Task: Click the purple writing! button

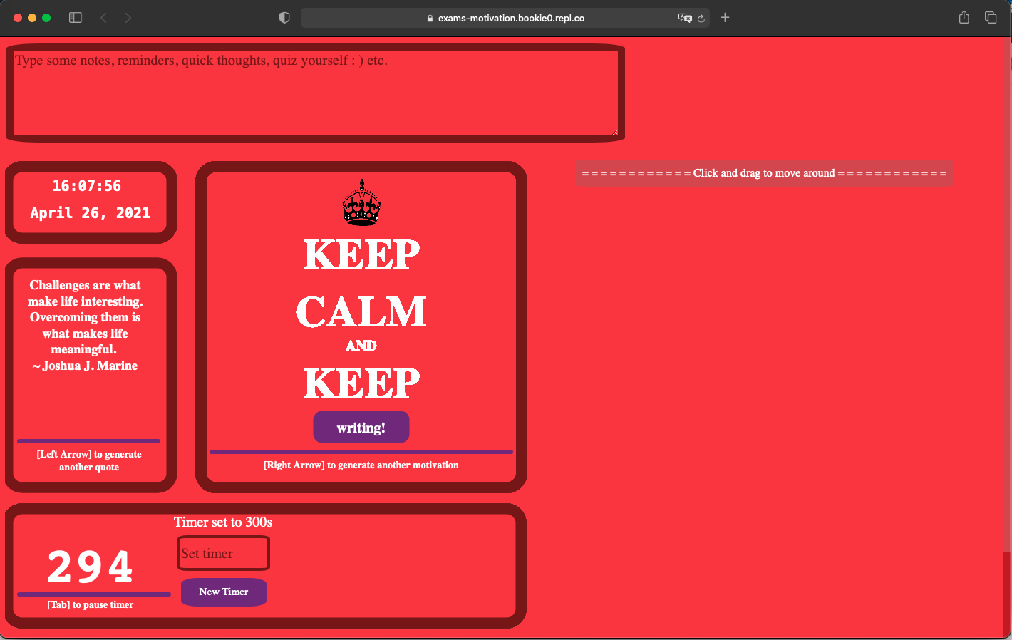Action: (x=361, y=428)
